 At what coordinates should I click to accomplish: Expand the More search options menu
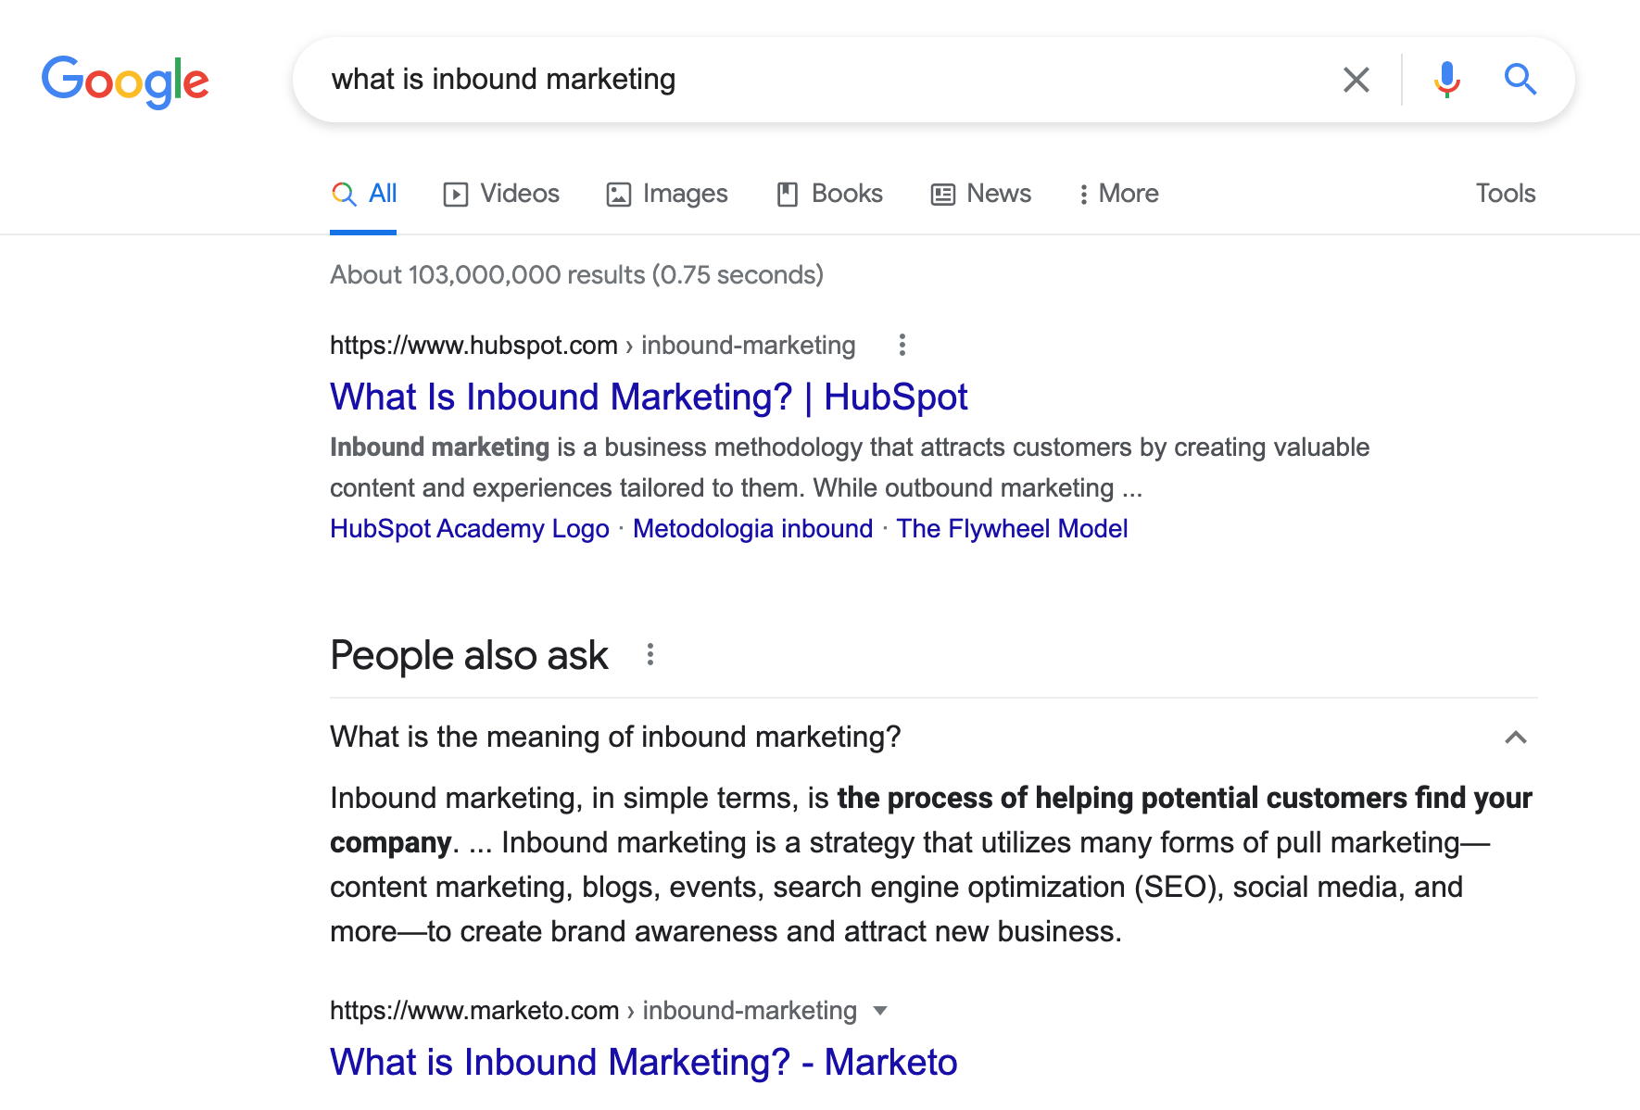(1118, 194)
